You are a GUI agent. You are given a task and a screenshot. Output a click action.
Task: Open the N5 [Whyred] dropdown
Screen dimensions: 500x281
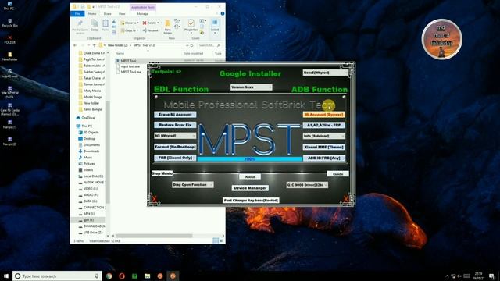(175, 136)
